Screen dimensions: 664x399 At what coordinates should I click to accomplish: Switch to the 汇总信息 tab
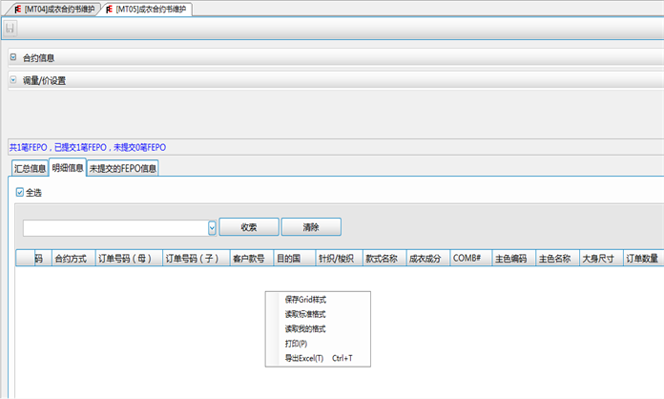(30, 169)
